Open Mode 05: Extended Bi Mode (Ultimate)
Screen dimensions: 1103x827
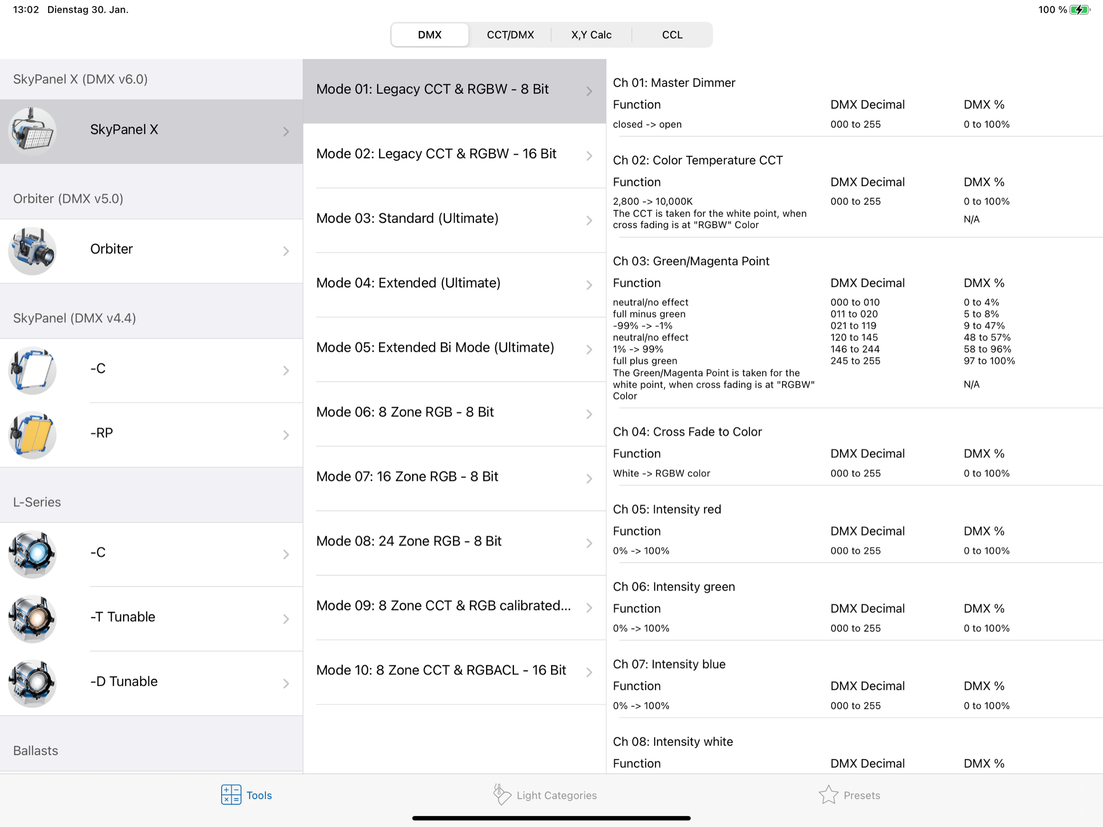tap(435, 347)
